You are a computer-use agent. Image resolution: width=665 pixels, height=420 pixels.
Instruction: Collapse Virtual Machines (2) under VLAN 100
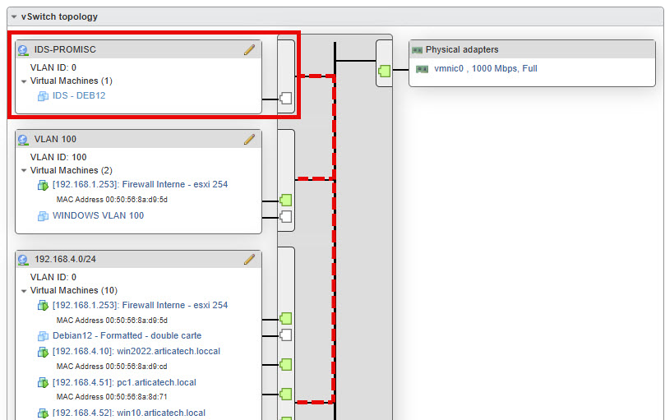[24, 171]
